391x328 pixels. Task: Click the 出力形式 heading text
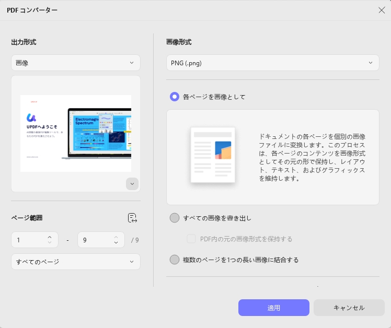pyautogui.click(x=24, y=42)
